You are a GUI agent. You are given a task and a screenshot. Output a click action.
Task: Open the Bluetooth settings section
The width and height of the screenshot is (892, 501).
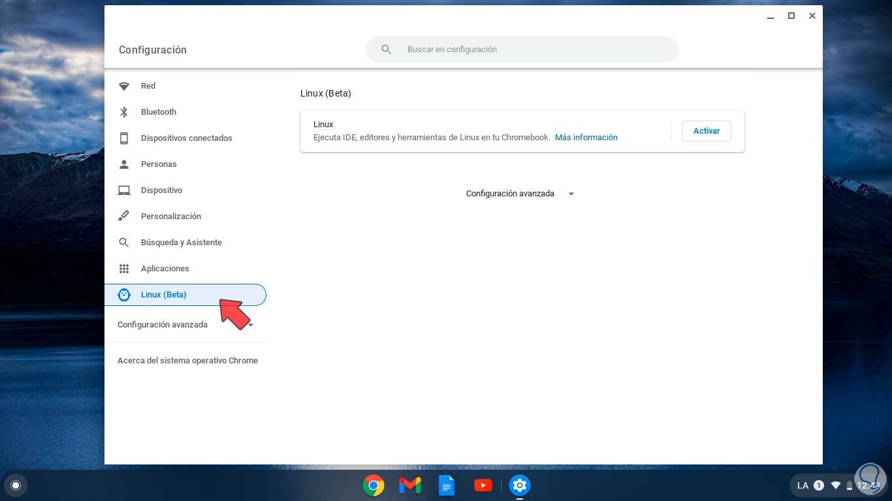185,112
